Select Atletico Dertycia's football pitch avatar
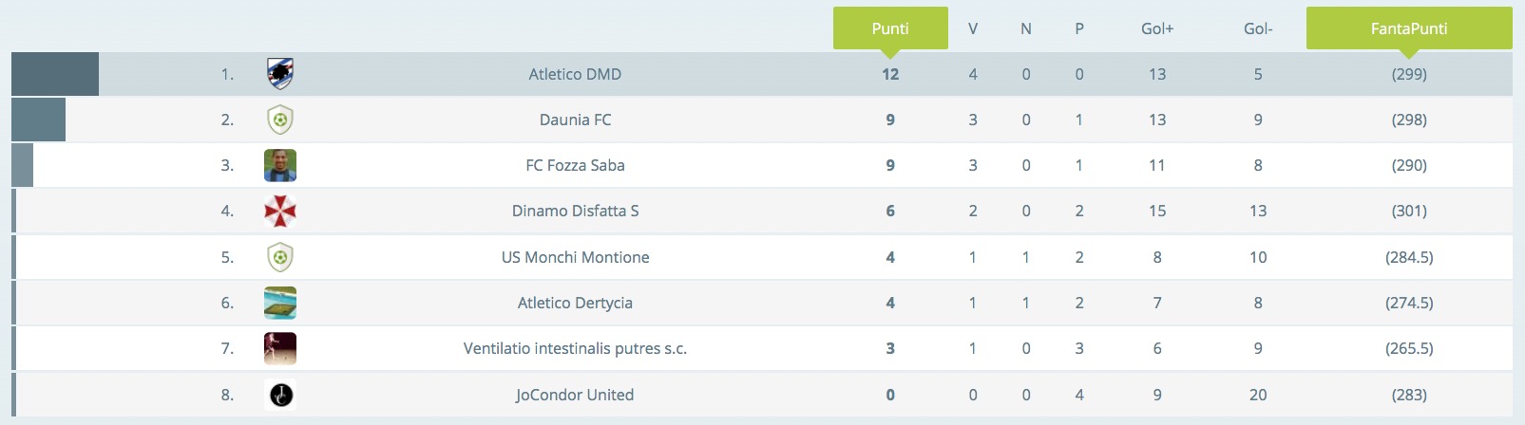 point(280,303)
